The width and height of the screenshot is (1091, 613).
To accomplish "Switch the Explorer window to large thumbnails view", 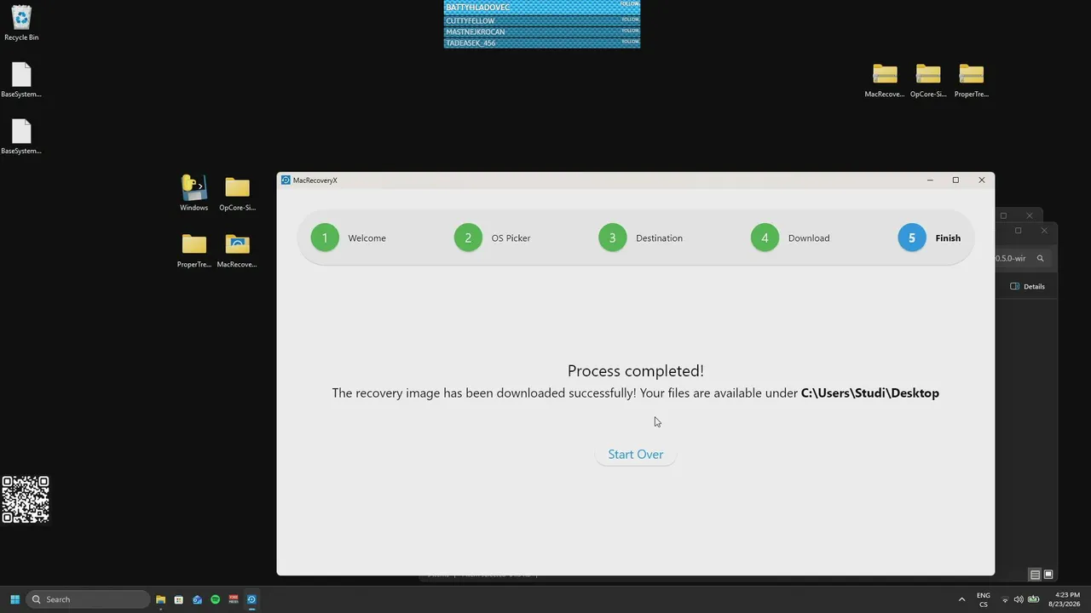I will pyautogui.click(x=1048, y=575).
